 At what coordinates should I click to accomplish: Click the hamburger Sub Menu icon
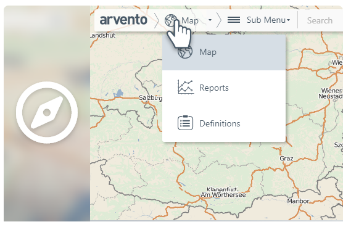pyautogui.click(x=234, y=20)
